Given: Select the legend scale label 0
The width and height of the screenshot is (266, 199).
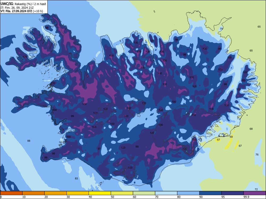Looking at the screenshot, I should click(x=1, y=197).
